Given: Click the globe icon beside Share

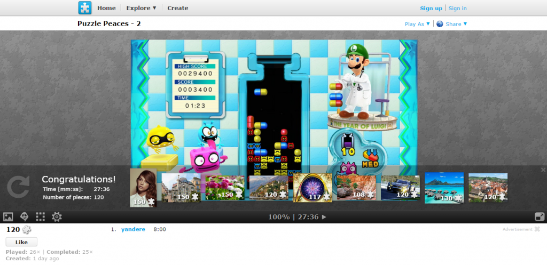Looking at the screenshot, I should [x=440, y=24].
